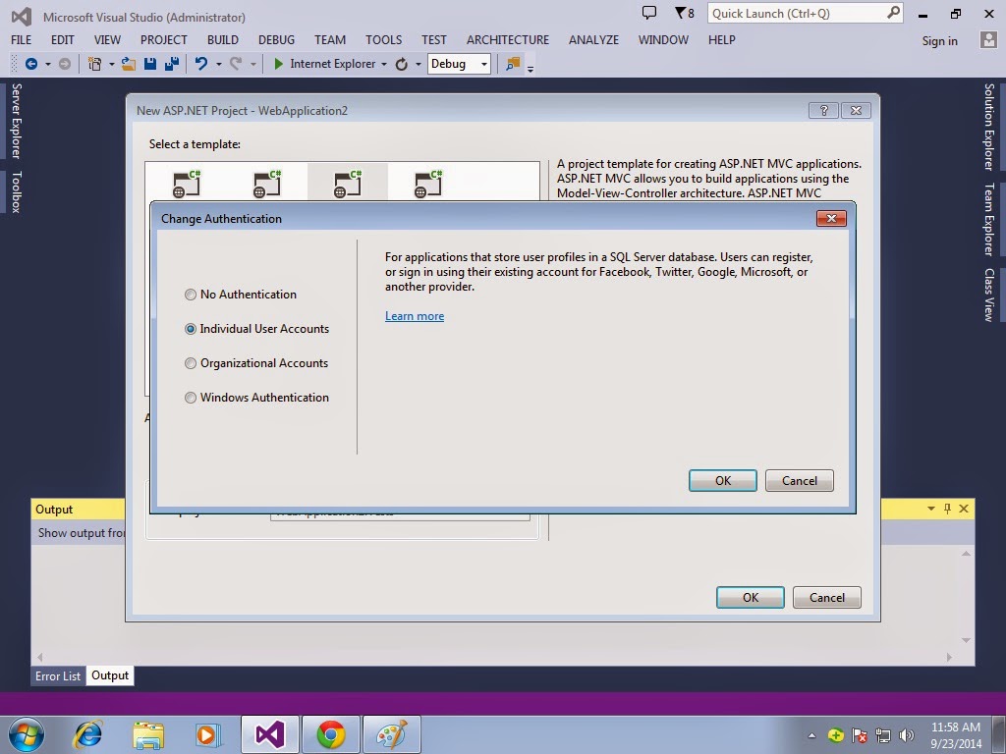Switch to the Error List tab
The width and height of the screenshot is (1006, 754).
click(58, 675)
